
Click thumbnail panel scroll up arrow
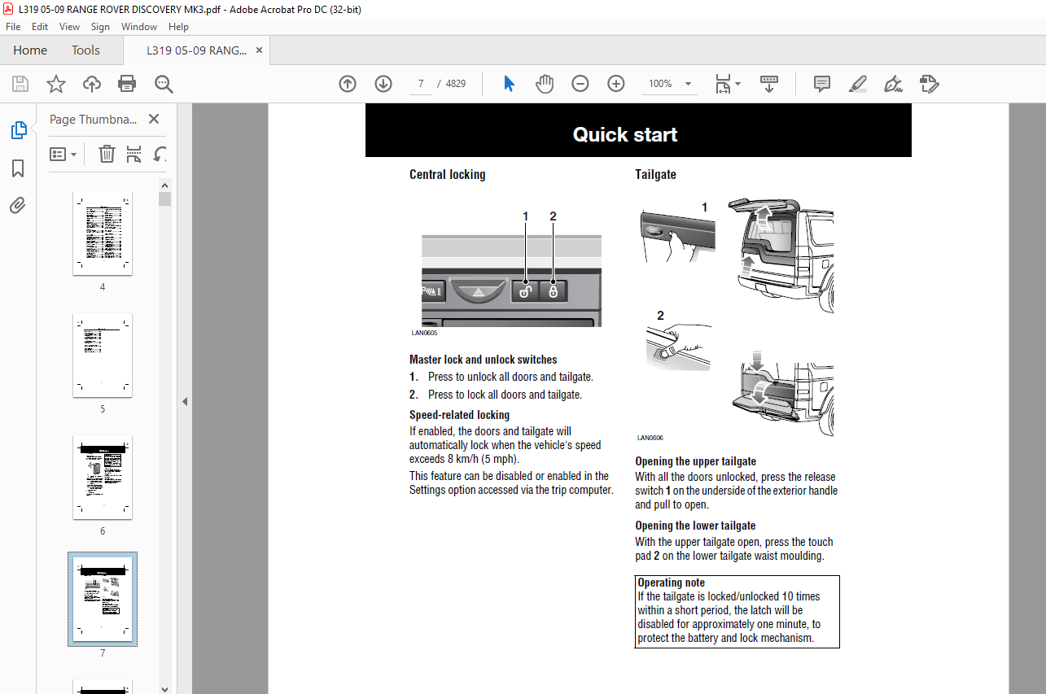[x=164, y=184]
